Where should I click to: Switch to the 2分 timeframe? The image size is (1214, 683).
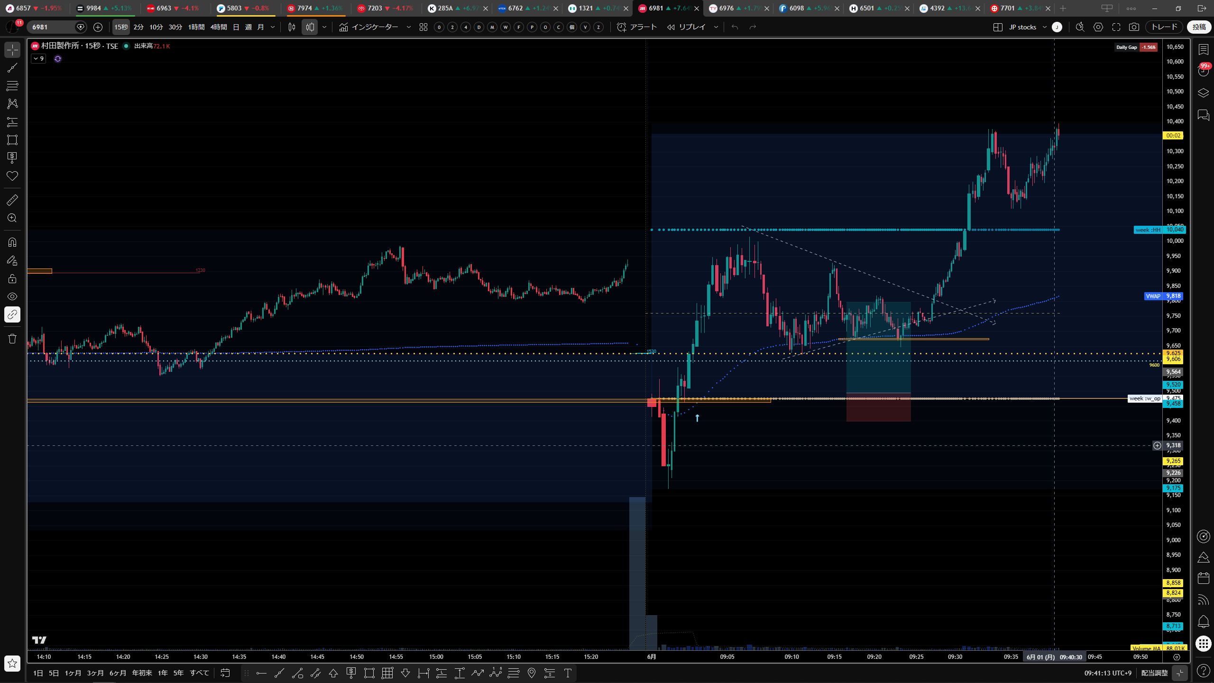coord(138,27)
